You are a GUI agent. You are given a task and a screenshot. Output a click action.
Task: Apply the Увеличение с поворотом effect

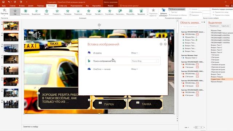[120, 12]
